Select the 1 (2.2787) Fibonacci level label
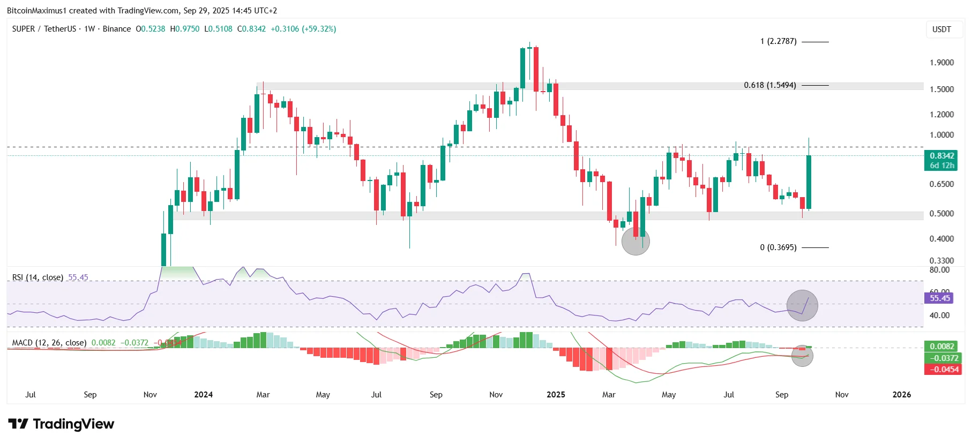This screenshot has height=444, width=972. click(778, 41)
